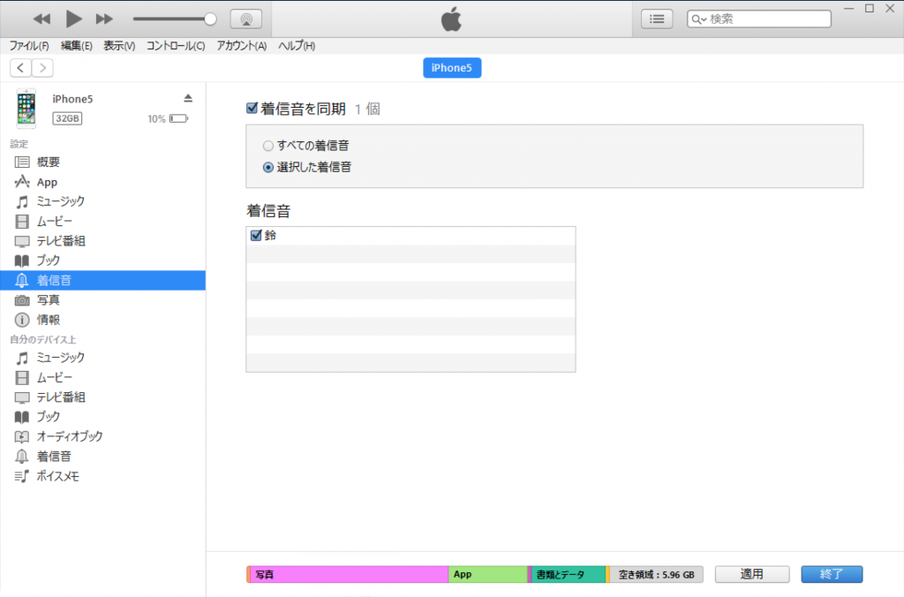Open ボイスメモ in device sidebar
904x597 pixels.
click(102, 476)
